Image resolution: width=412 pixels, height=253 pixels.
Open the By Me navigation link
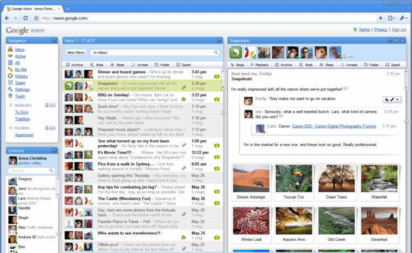(x=21, y=69)
